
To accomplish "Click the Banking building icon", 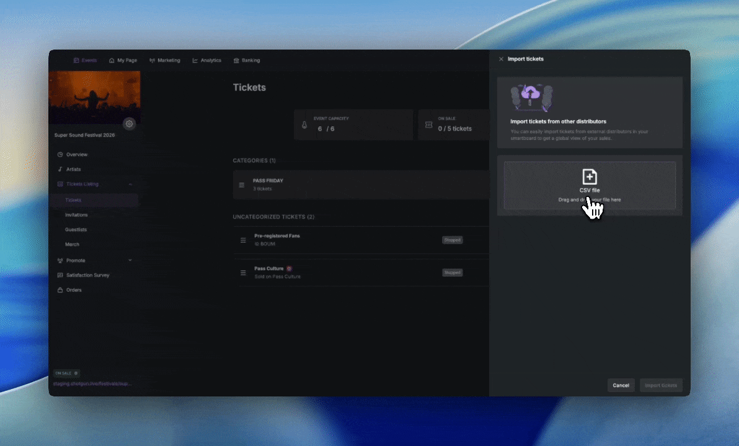I will pyautogui.click(x=237, y=60).
